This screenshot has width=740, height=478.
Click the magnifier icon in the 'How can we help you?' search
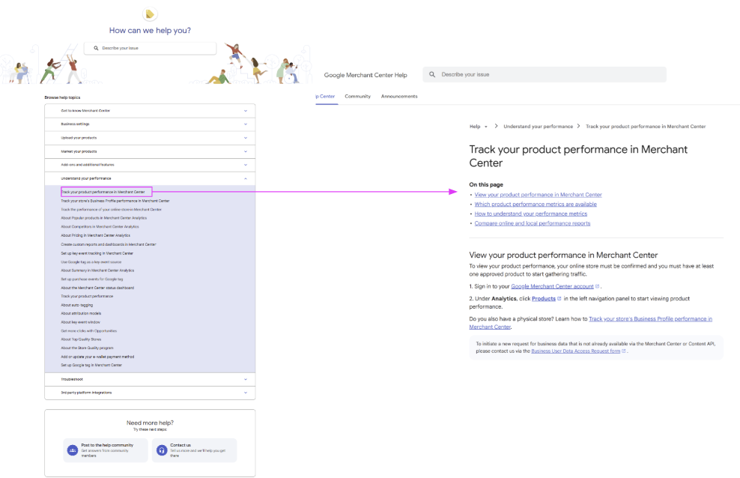(x=97, y=48)
